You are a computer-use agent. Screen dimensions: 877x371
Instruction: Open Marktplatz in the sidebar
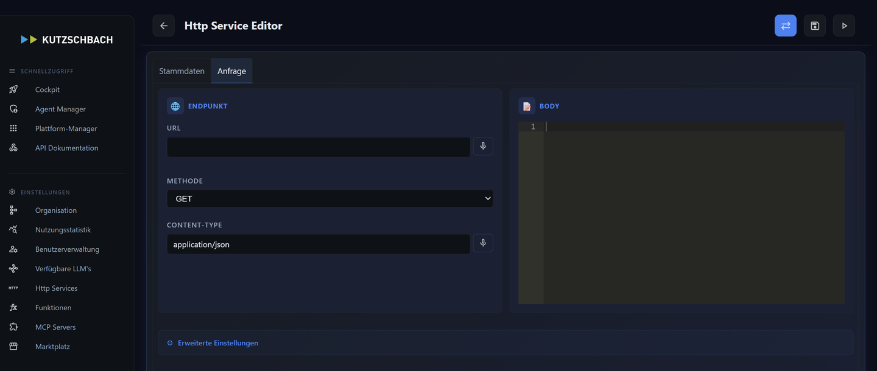coord(52,347)
